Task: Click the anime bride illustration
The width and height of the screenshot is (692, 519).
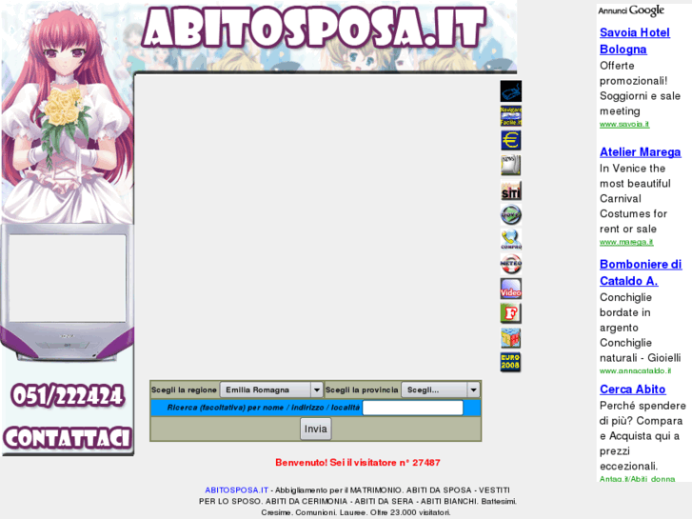Action: coord(67,112)
